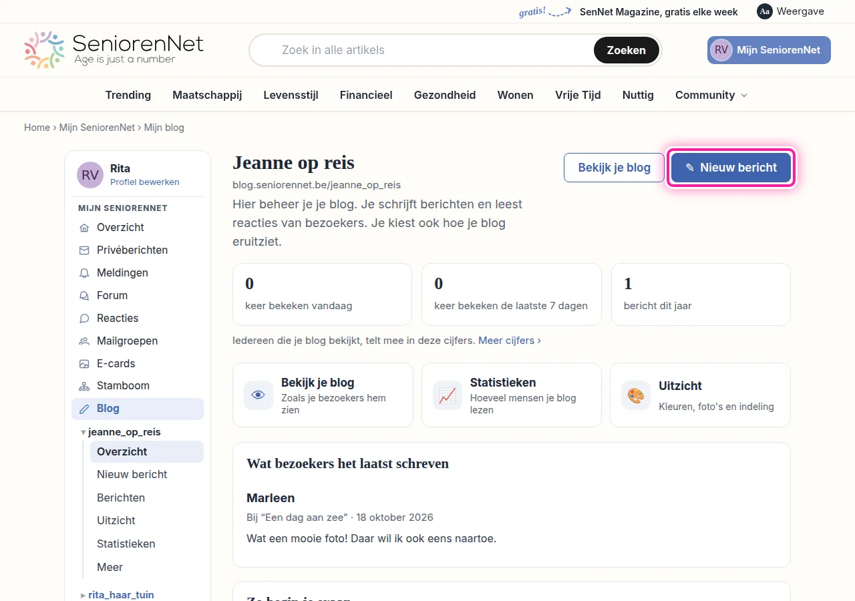Click the palette icon on Uitzicht card
Viewport: 855px width, 601px height.
pos(636,395)
